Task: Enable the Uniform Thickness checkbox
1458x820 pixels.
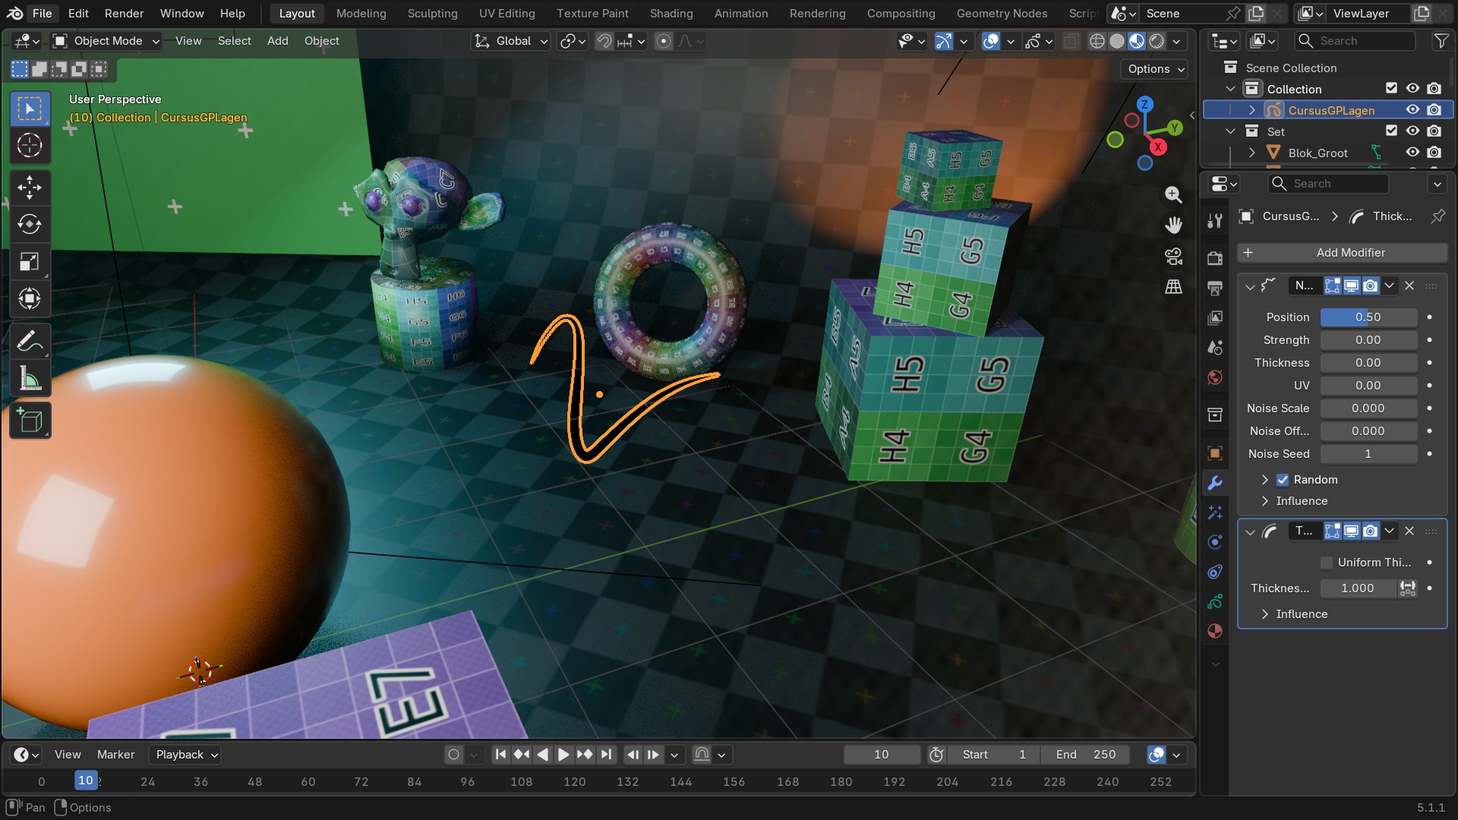Action: [x=1327, y=563]
